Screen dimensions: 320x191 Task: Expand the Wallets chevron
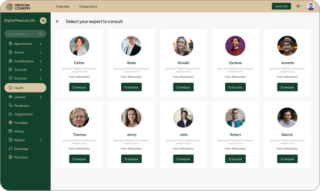pos(41,140)
